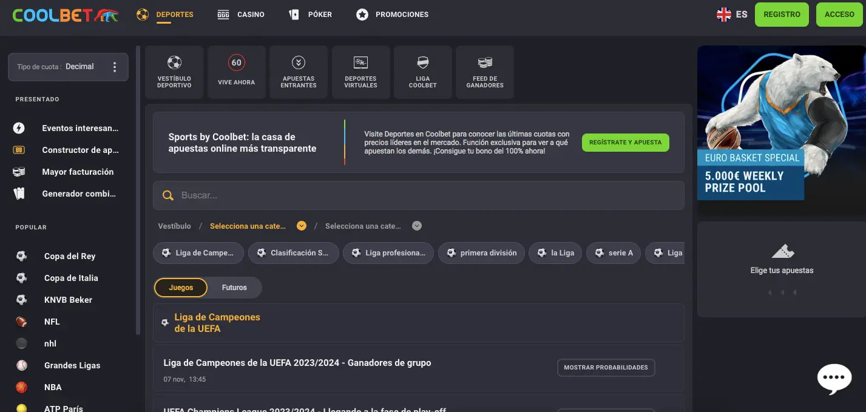Click the Coolbet logo
The height and width of the screenshot is (412, 866).
tap(66, 15)
